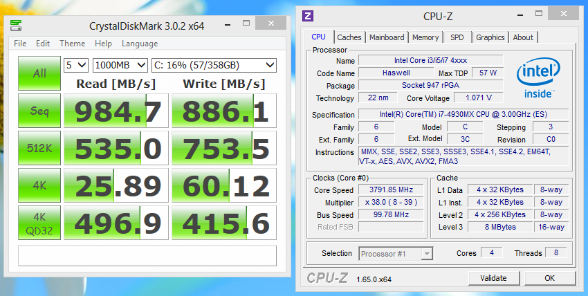
Task: Click the Code Name value Haswell
Action: coord(396,73)
